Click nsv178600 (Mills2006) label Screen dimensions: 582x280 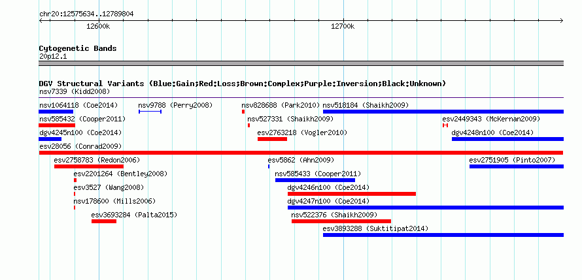pos(114,201)
